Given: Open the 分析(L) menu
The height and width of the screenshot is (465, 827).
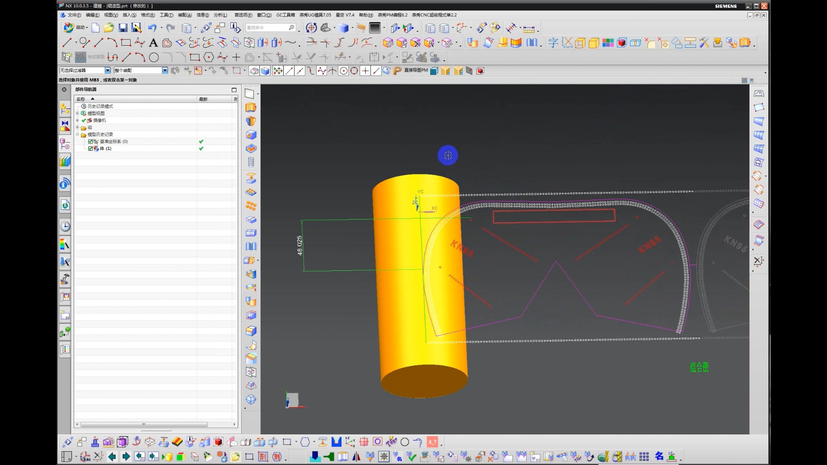Looking at the screenshot, I should tap(220, 15).
